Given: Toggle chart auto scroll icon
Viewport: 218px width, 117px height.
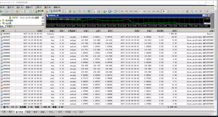Looking at the screenshot, I should coord(94,11).
